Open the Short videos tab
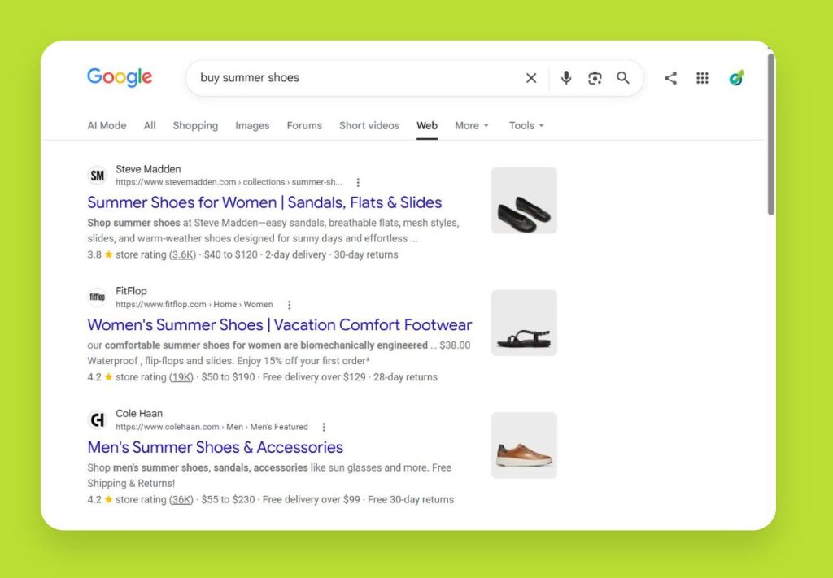This screenshot has height=578, width=833. pos(369,126)
